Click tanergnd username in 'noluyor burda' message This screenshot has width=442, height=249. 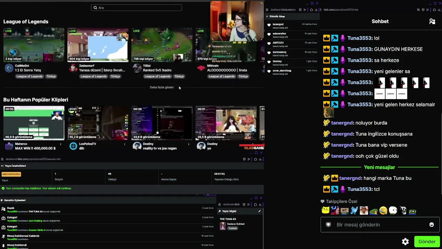(343, 123)
